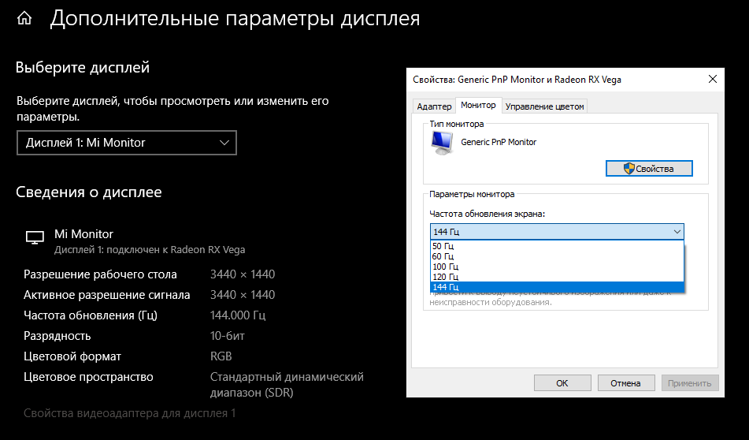This screenshot has height=440, width=749.
Task: Click the 144.000 Гц refresh rate value
Action: pyautogui.click(x=238, y=315)
